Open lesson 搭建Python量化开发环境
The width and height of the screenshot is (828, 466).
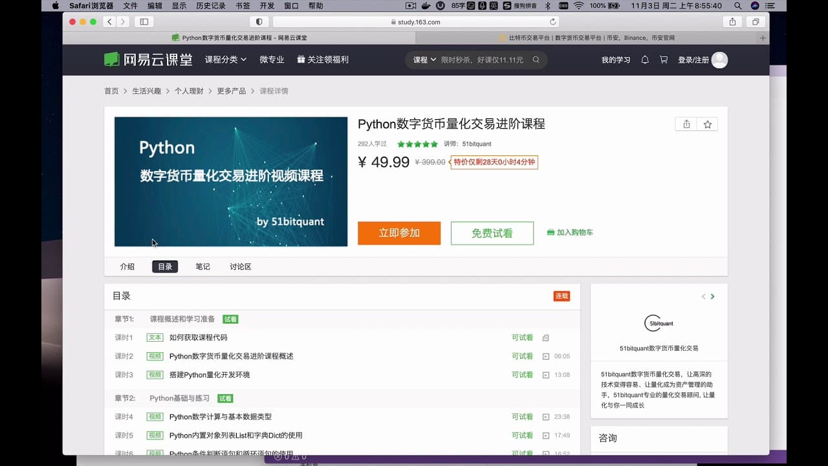(210, 375)
